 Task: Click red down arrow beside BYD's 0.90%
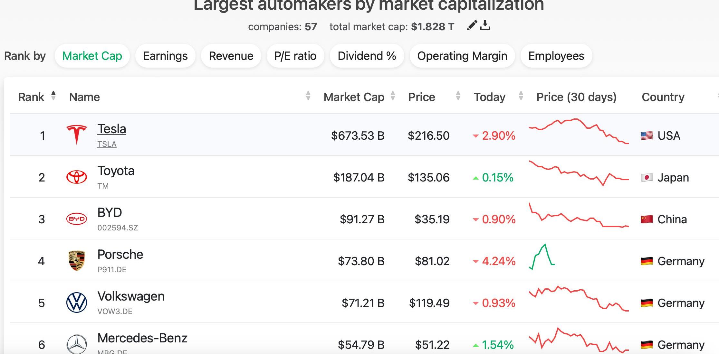pyautogui.click(x=475, y=220)
